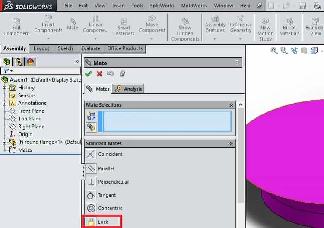The height and width of the screenshot is (228, 324).
Task: Expand the round flange component node
Action: click(x=4, y=142)
